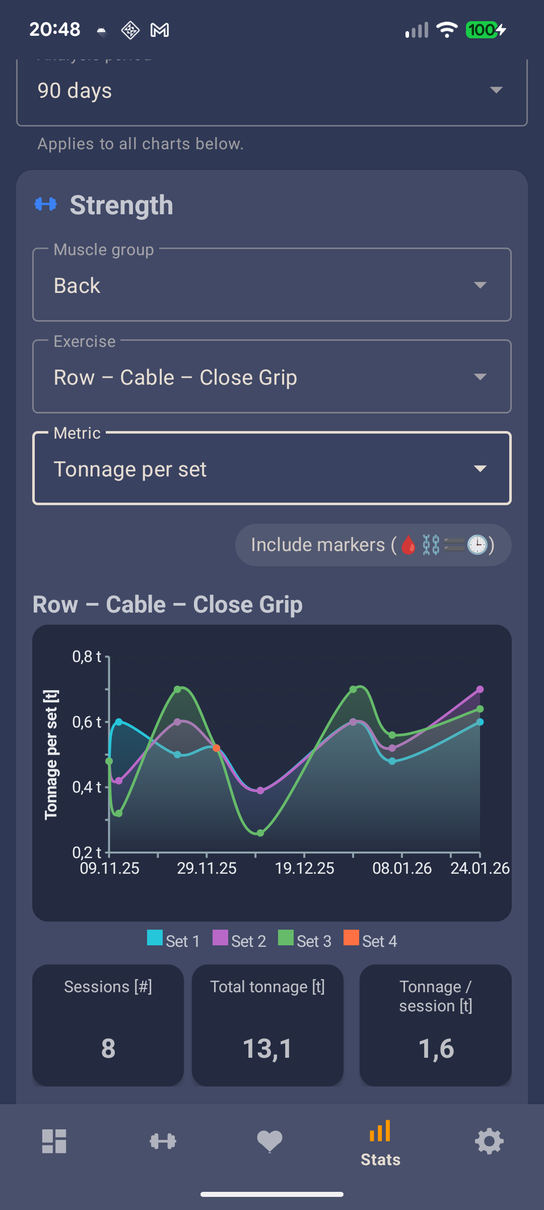544x1210 pixels.
Task: Change the Metric from Tonnage per set
Action: pos(272,468)
